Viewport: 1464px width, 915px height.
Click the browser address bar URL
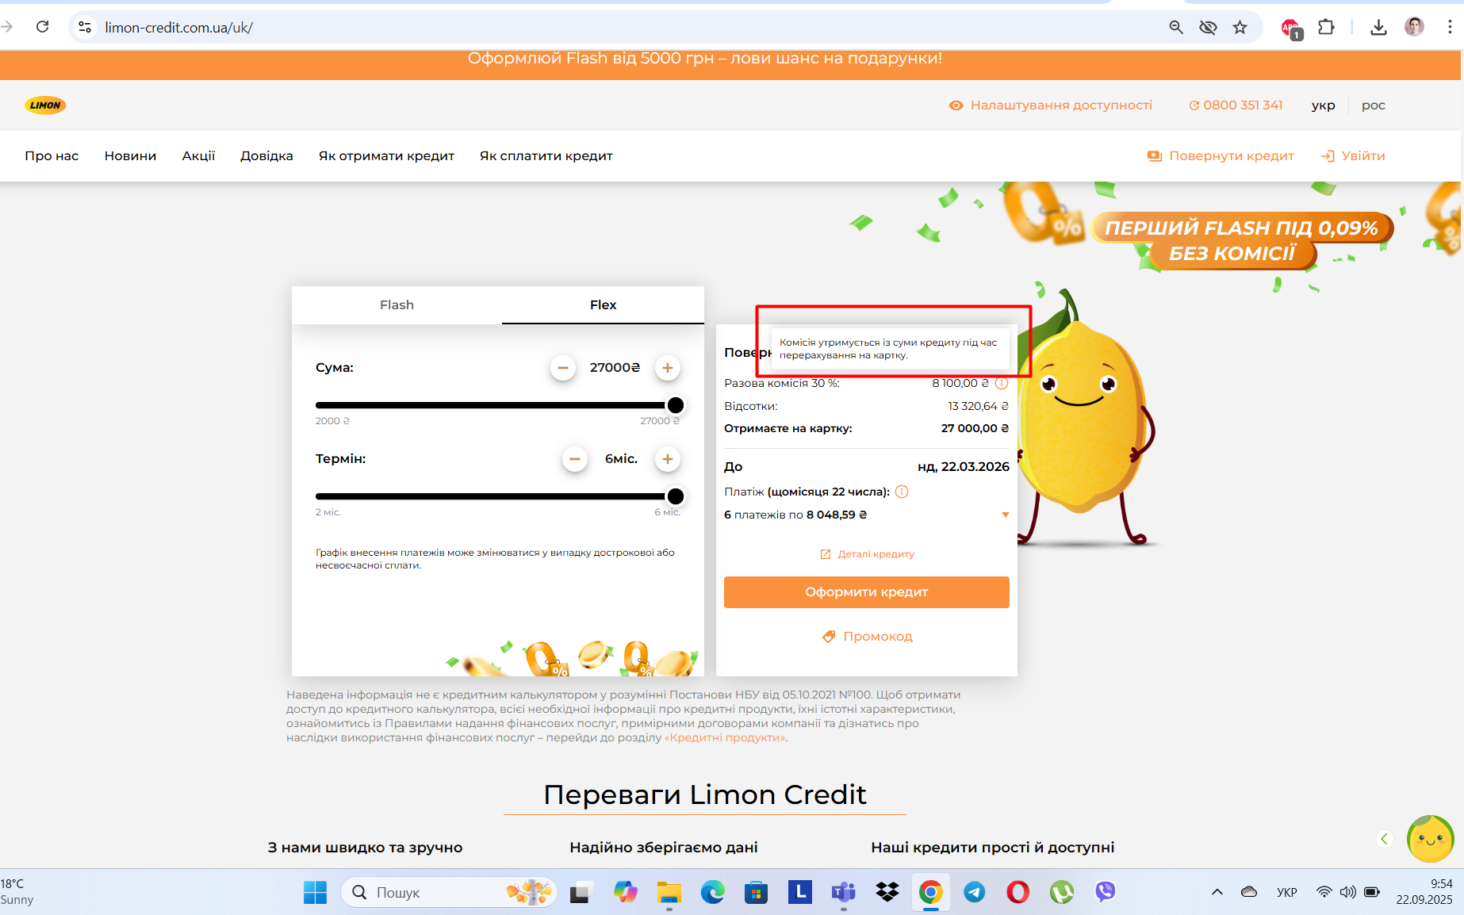pos(178,28)
